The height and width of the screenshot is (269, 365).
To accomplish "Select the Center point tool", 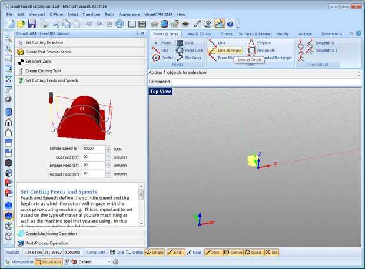I will point(163,58).
